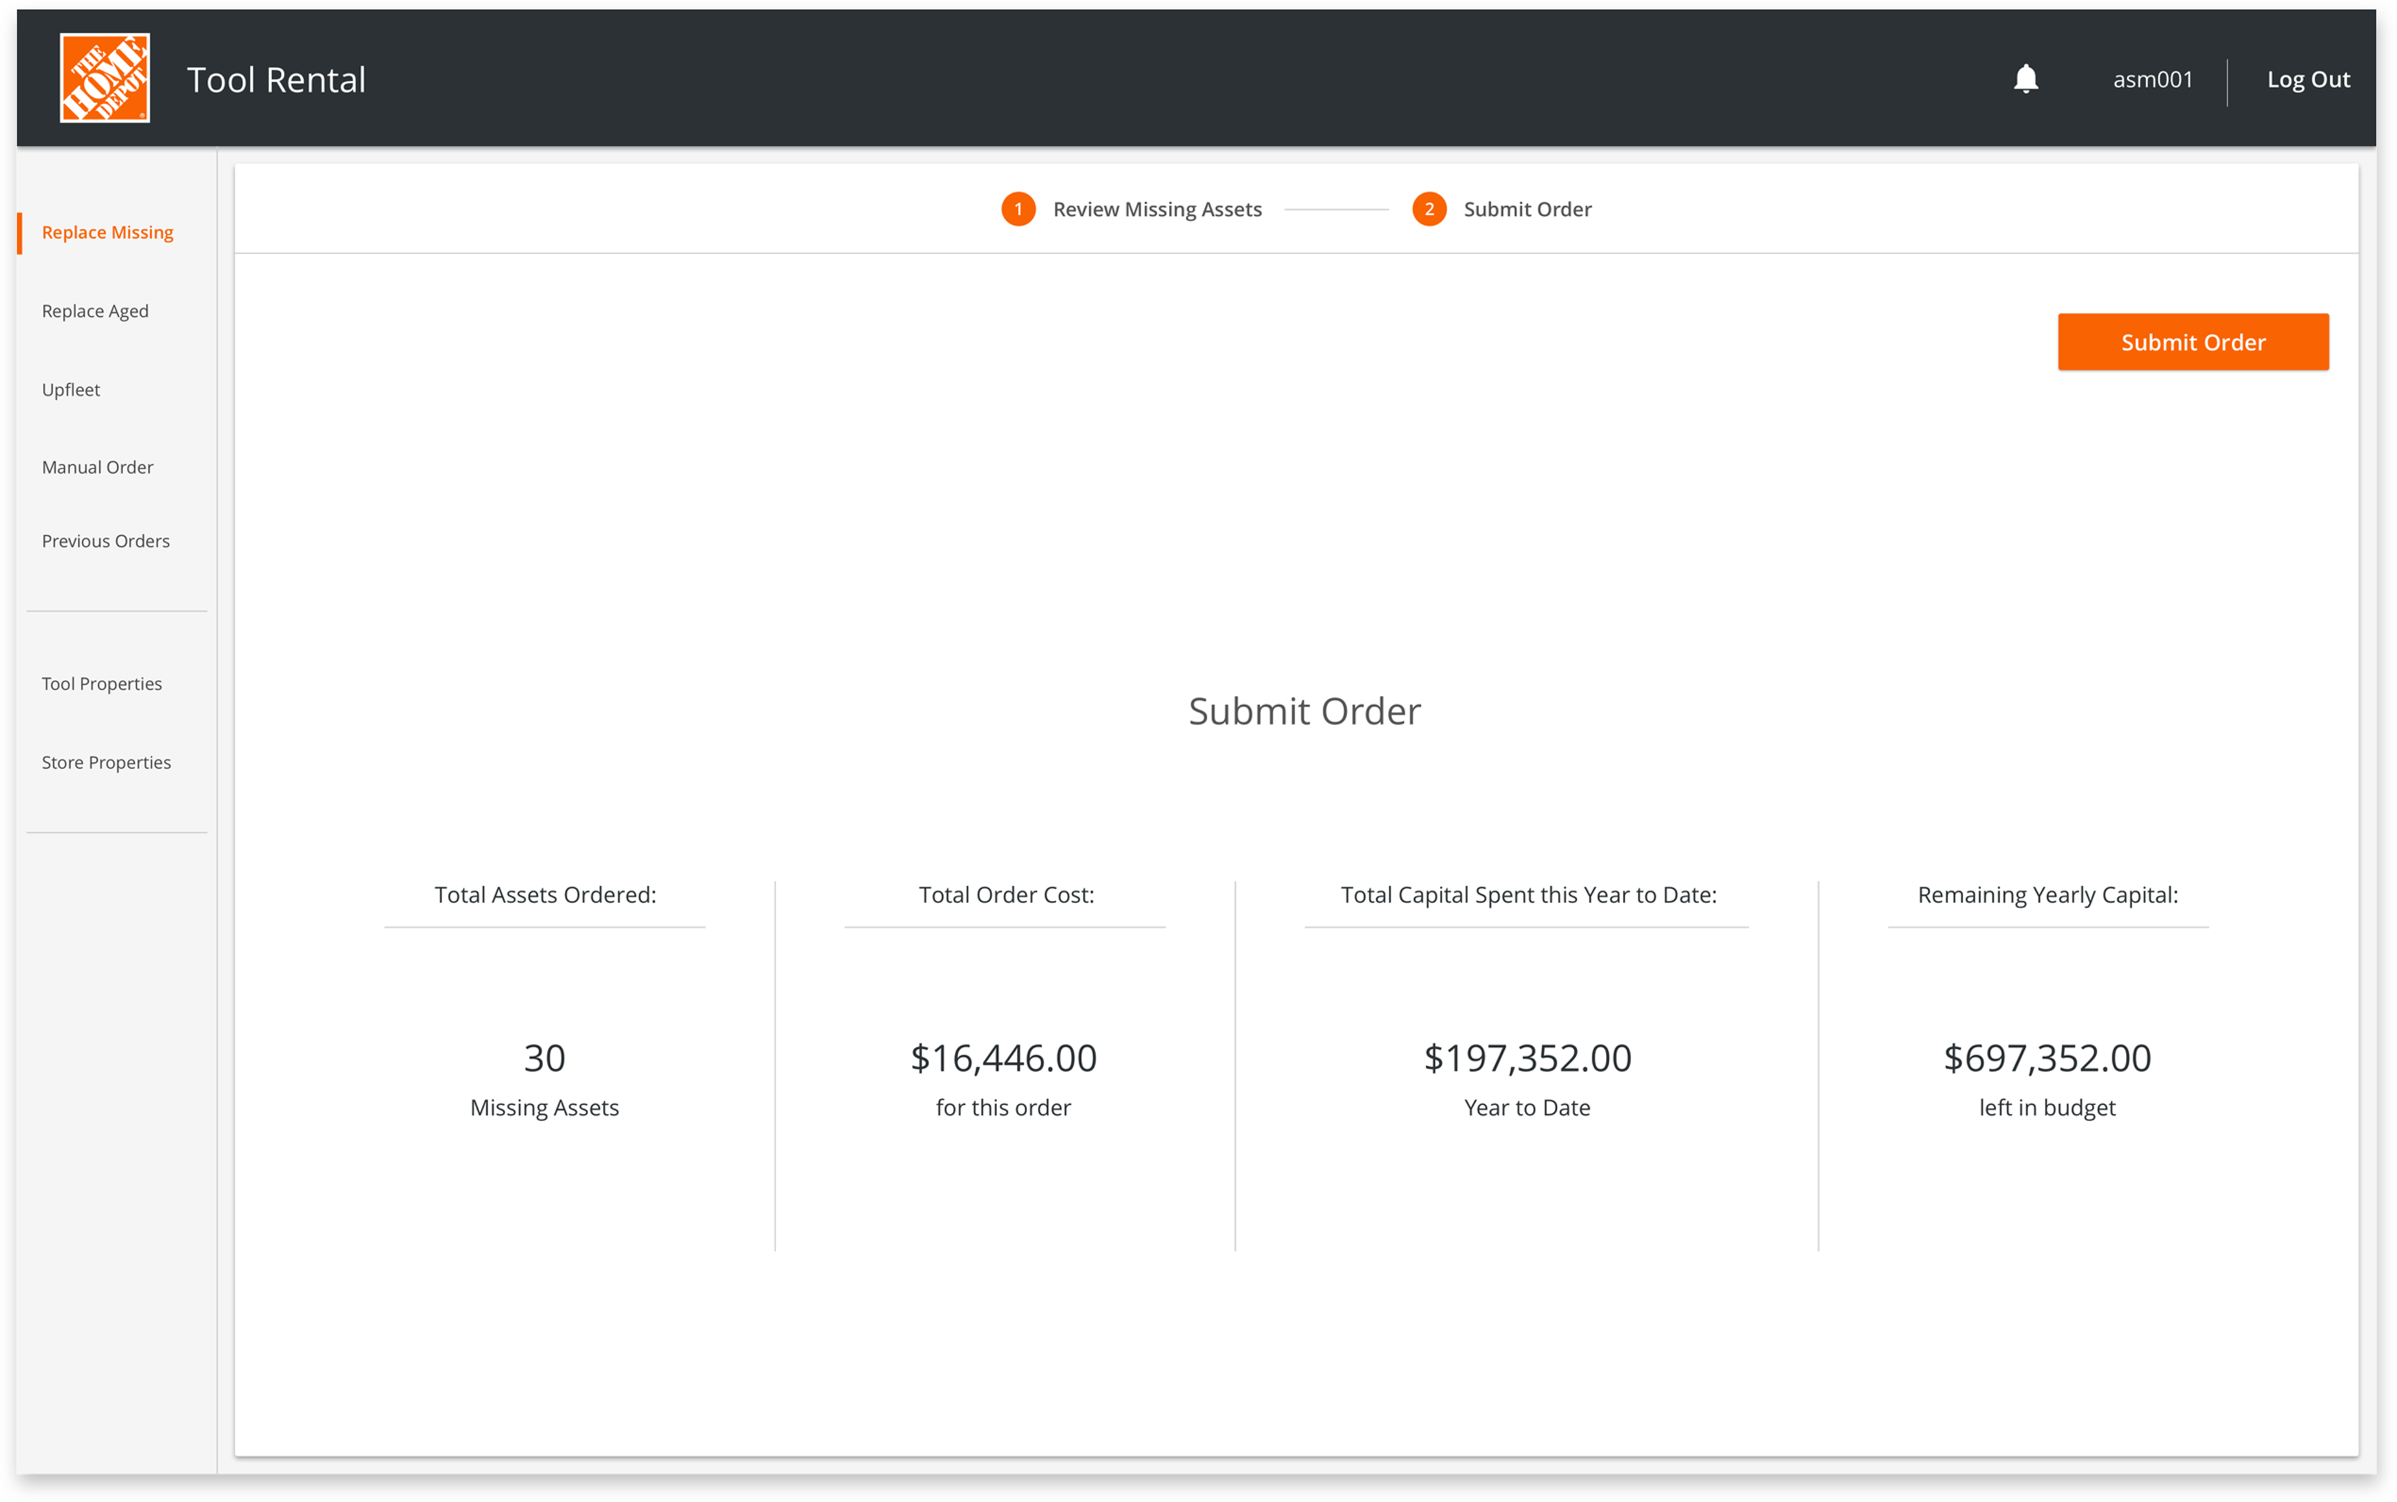
Task: Open Store Properties
Action: pyautogui.click(x=106, y=762)
